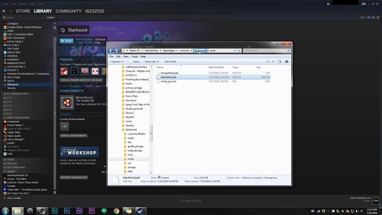
Task: Click the Steam back arrow
Action: 4,11
